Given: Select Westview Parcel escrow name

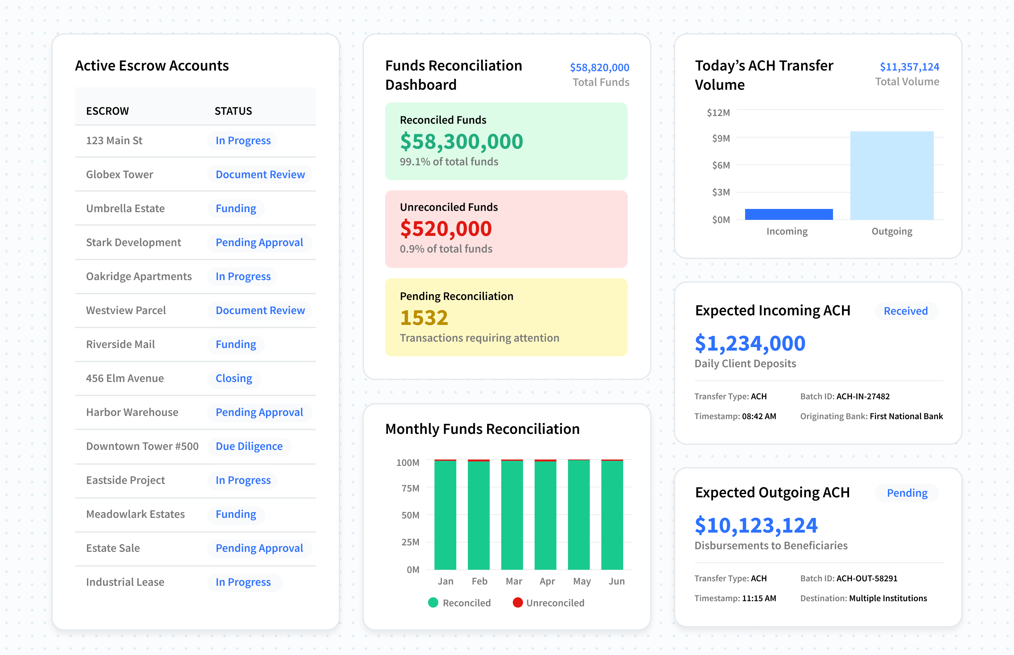Looking at the screenshot, I should [126, 311].
